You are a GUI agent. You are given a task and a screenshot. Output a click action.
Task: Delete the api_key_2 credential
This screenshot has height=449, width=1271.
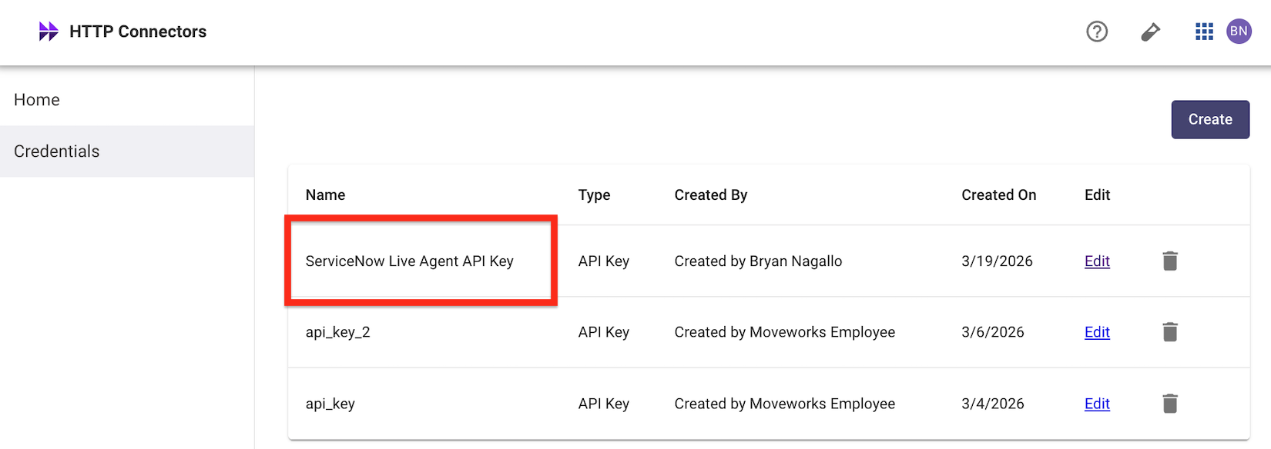pos(1170,332)
